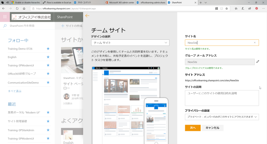Screen dimensions: 267x144
Task: Click the news card laptop thumbnail
Action: pyautogui.click(x=72, y=60)
